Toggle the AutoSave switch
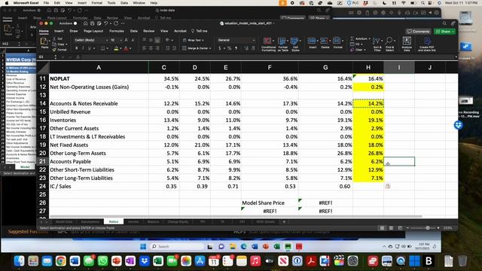The width and height of the screenshot is (482, 271). [x=75, y=23]
